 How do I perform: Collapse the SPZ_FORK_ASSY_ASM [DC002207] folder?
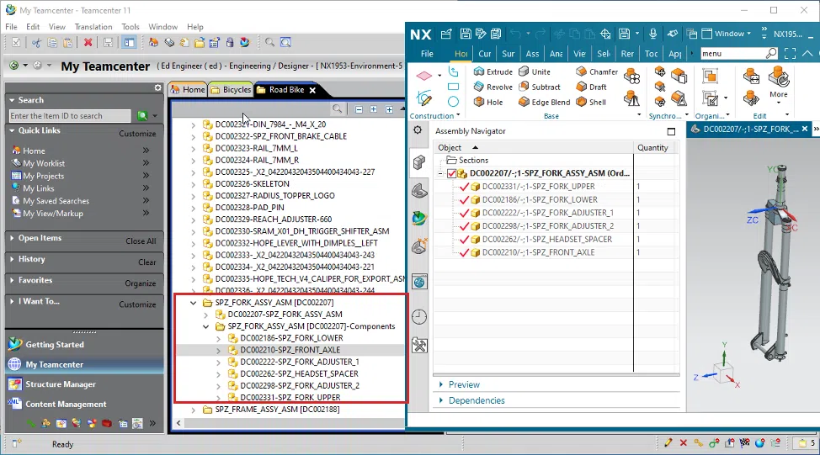(194, 303)
